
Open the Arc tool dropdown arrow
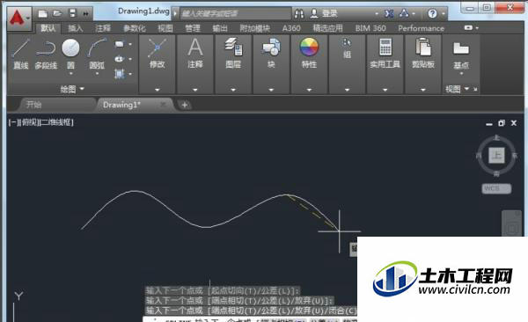tap(97, 73)
